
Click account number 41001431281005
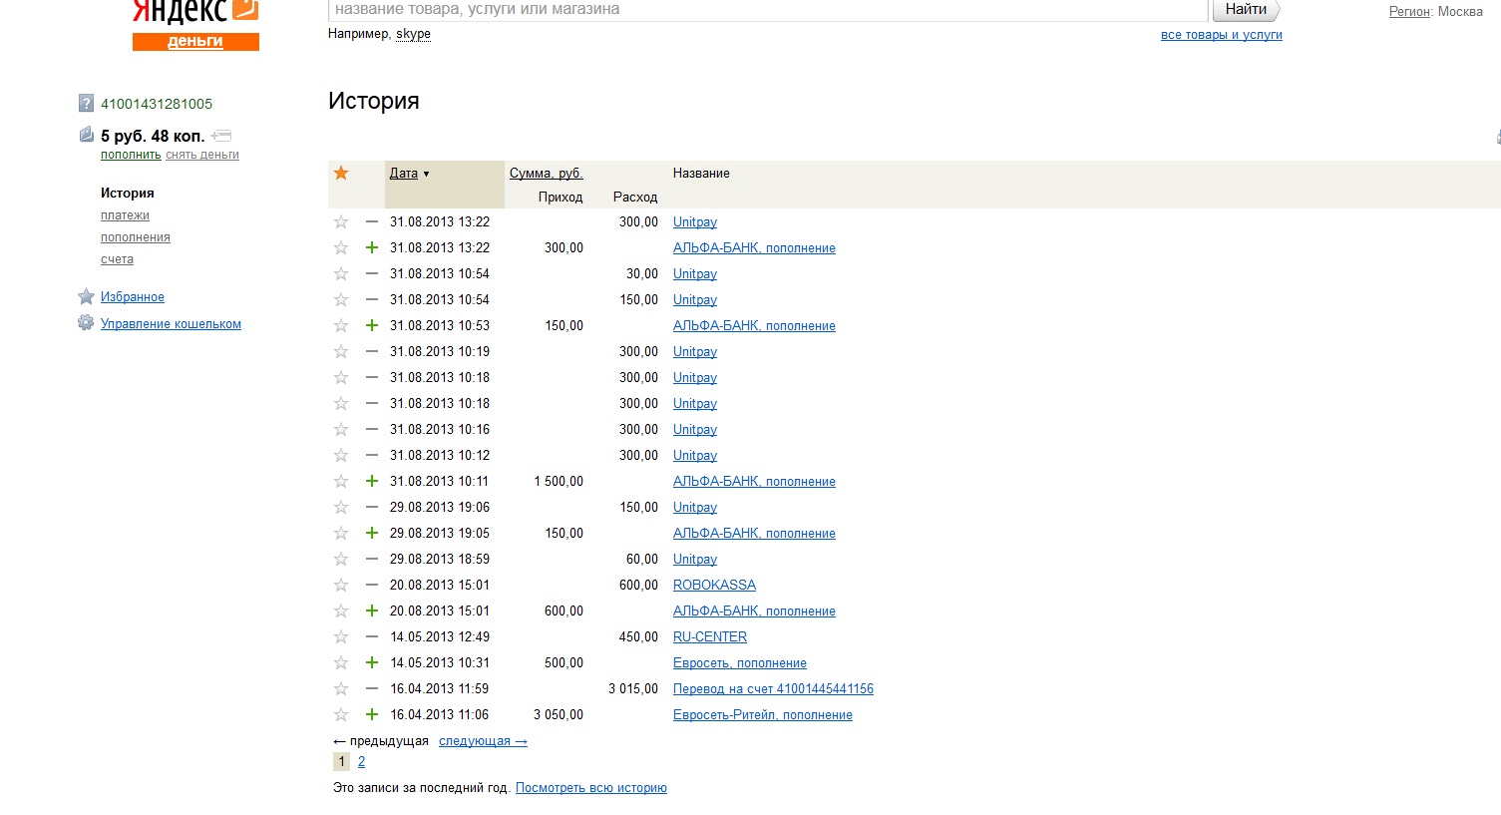point(157,103)
